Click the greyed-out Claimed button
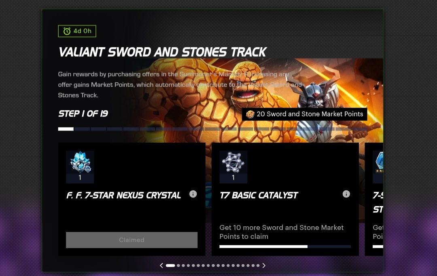437x276 pixels. (132, 240)
